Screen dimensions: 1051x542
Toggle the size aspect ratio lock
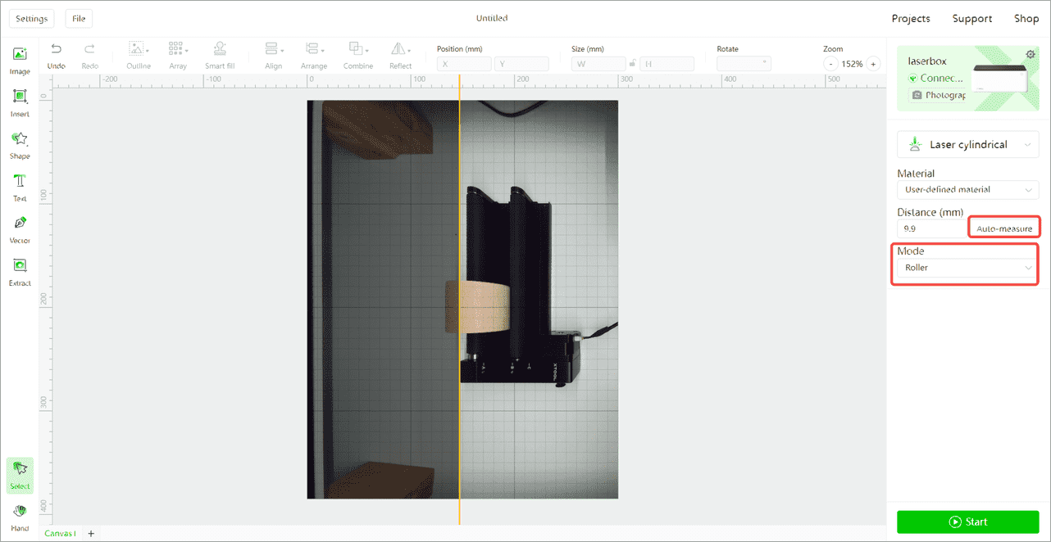pyautogui.click(x=632, y=63)
